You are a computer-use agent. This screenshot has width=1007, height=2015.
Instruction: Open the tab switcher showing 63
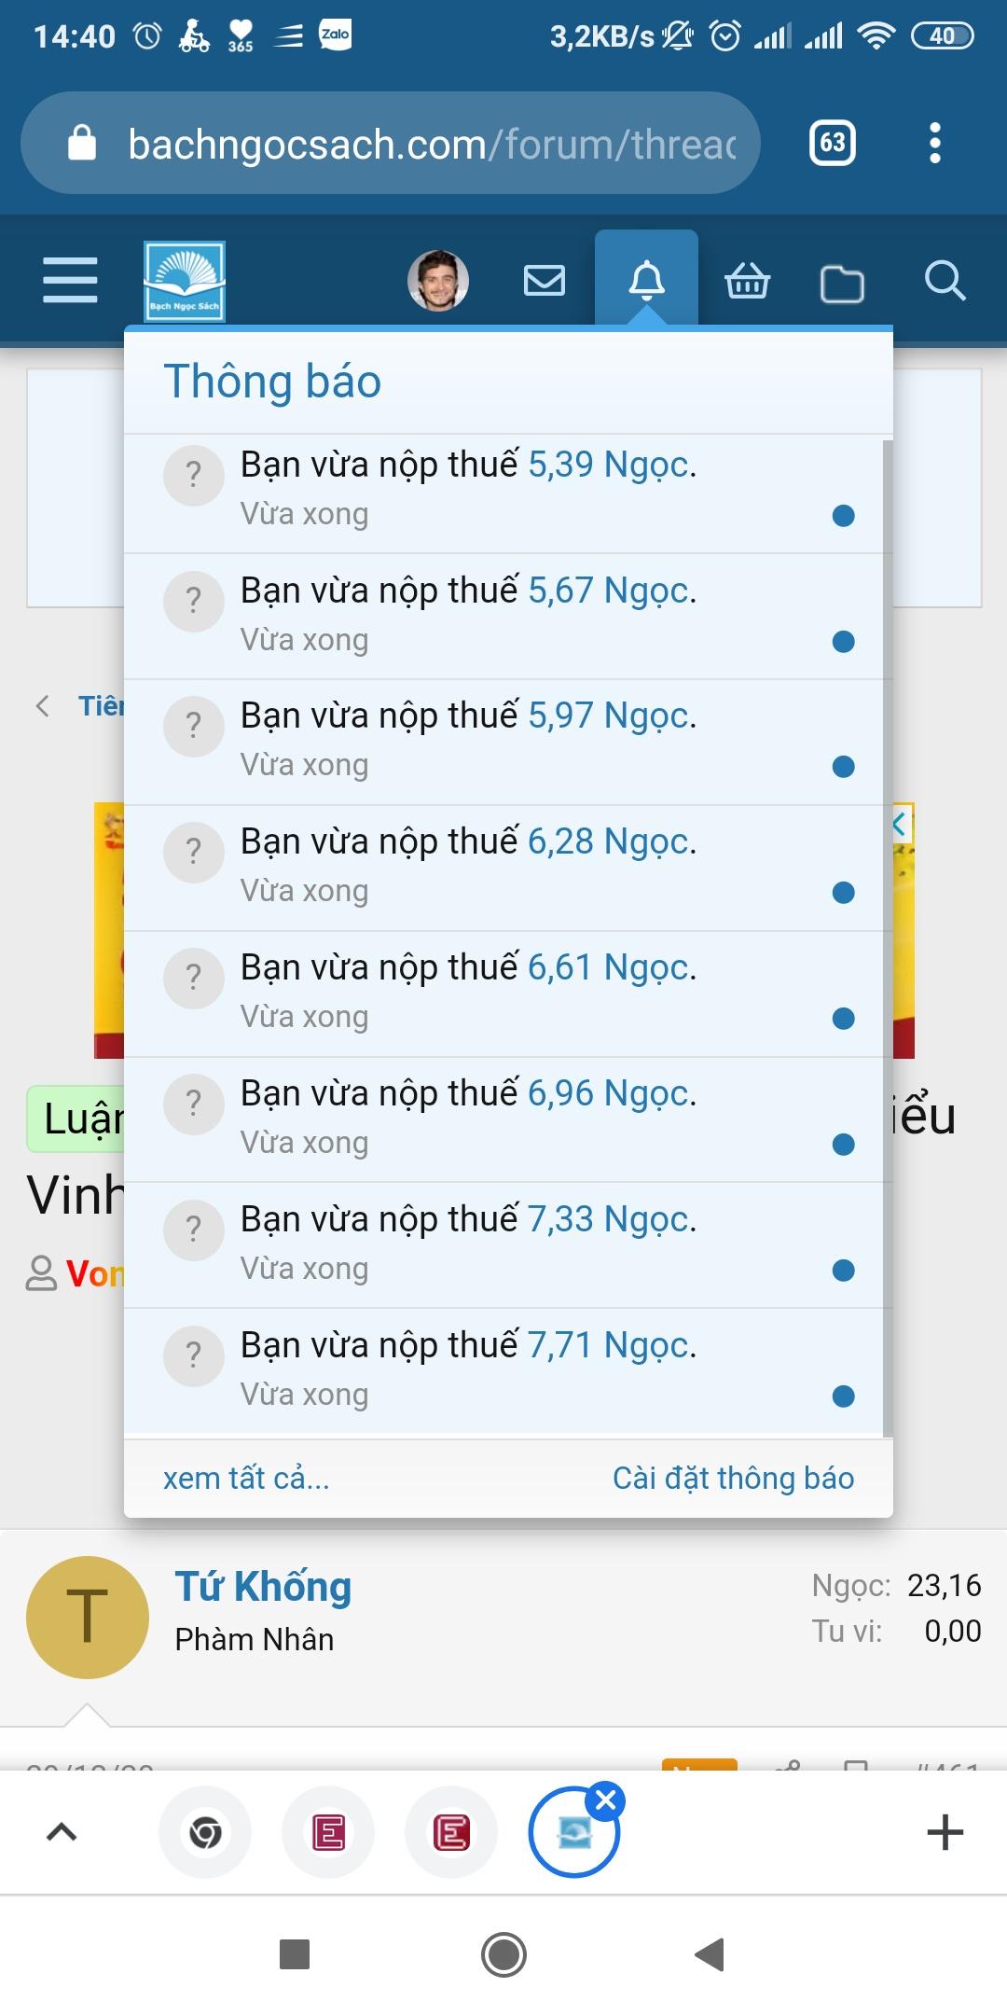pos(832,144)
